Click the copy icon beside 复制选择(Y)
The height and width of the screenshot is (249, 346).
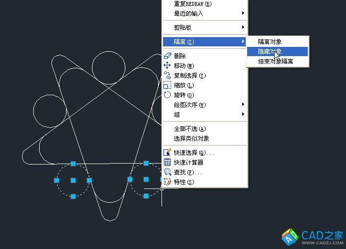tap(167, 76)
